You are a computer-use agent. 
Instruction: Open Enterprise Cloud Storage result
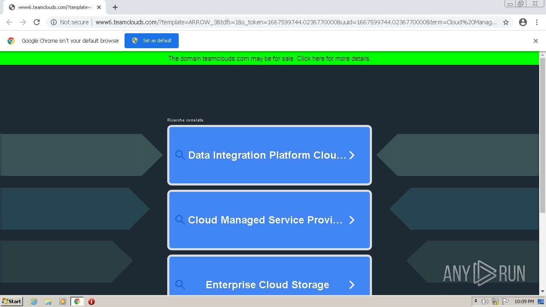pos(270,275)
